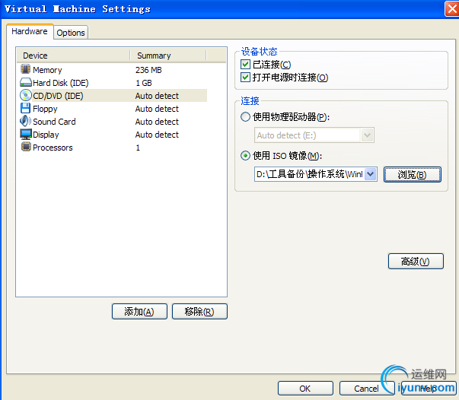This screenshot has width=459, height=400.
Task: Click the 添加(A) add button
Action: pos(139,311)
